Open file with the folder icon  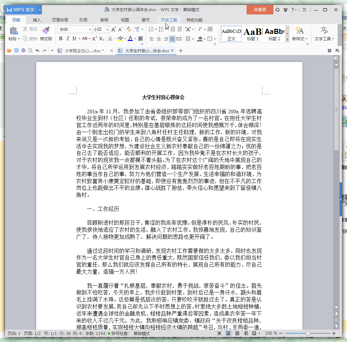click(9, 51)
